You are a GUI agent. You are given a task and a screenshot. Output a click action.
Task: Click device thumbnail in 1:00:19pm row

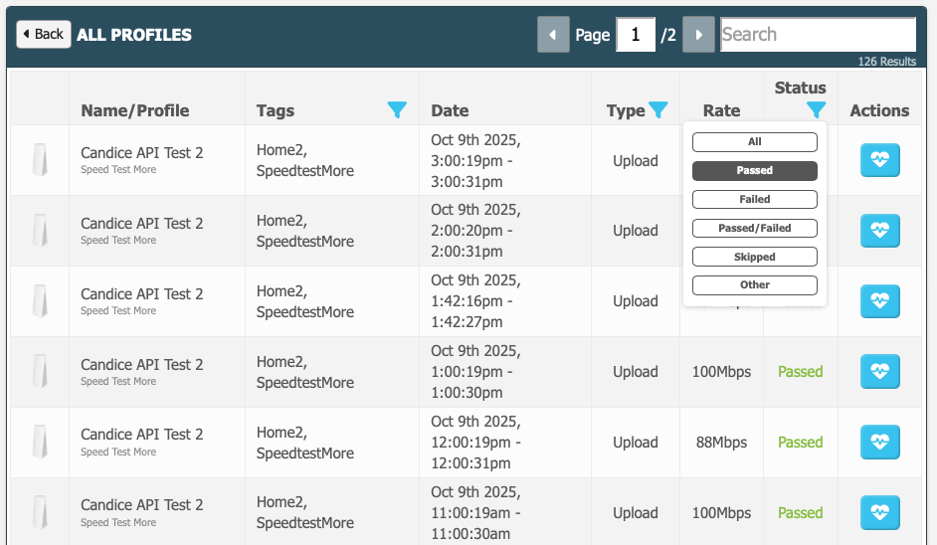[x=40, y=372]
